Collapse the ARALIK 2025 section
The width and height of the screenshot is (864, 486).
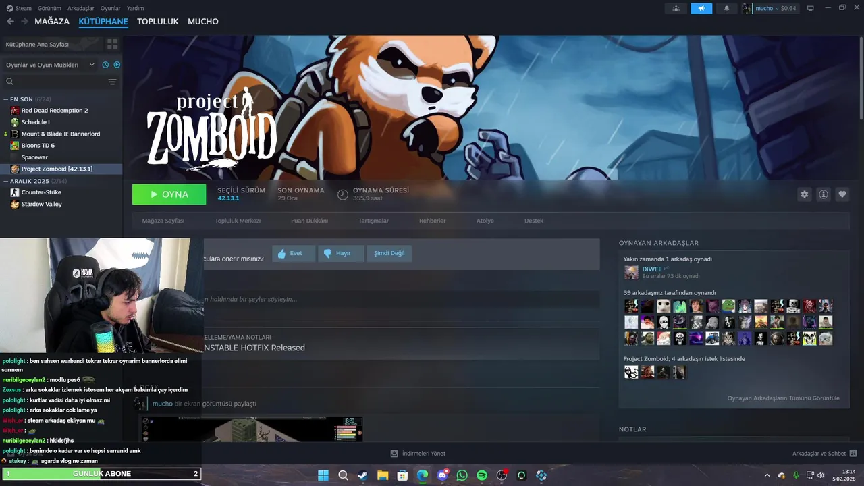pyautogui.click(x=6, y=181)
